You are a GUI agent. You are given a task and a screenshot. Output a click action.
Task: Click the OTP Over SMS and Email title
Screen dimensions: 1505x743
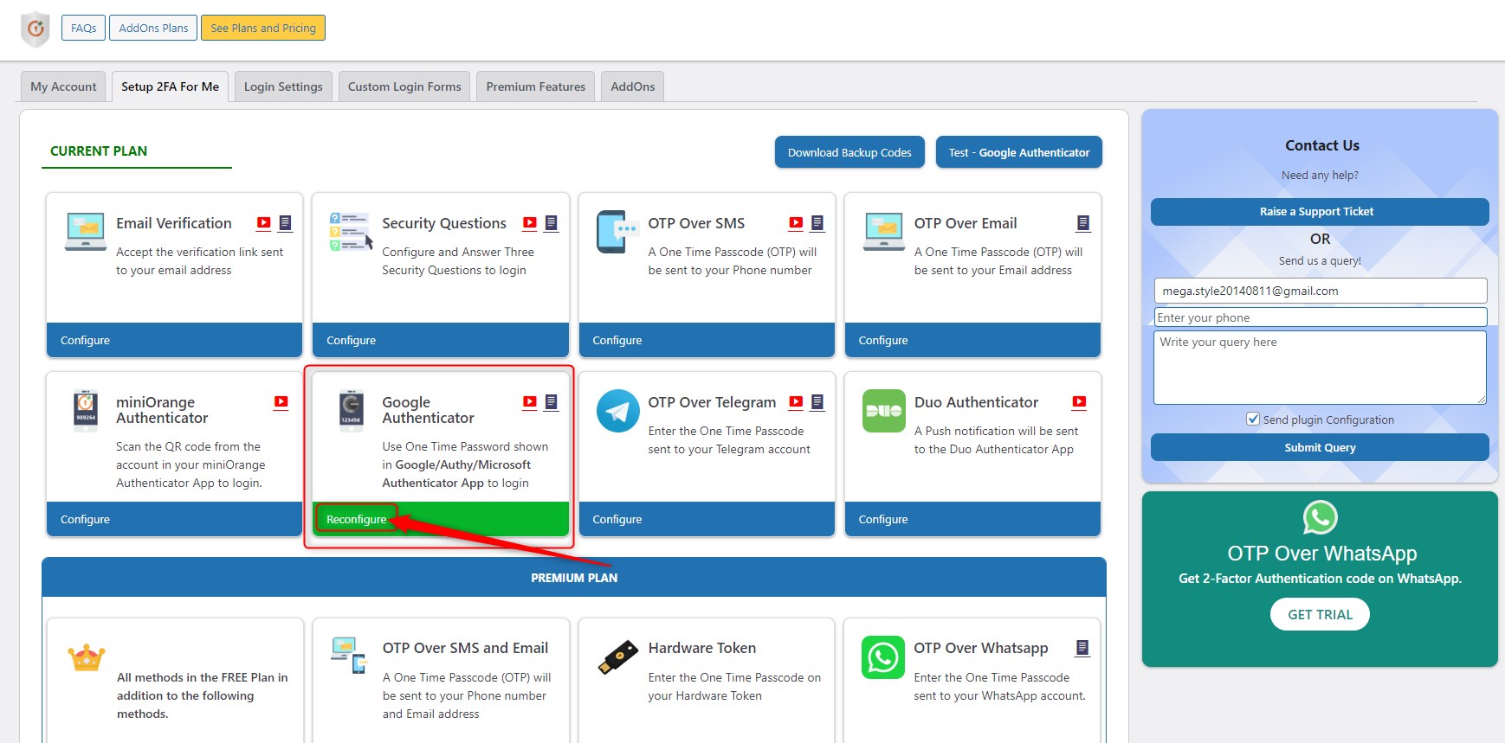(465, 648)
